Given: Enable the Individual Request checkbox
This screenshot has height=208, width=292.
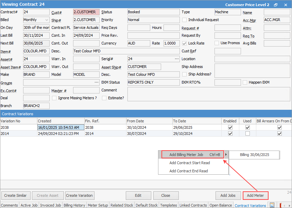Looking at the screenshot, I should 185,20.
